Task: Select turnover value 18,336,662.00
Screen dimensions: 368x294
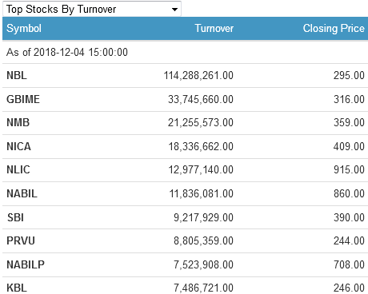Action: (x=201, y=146)
